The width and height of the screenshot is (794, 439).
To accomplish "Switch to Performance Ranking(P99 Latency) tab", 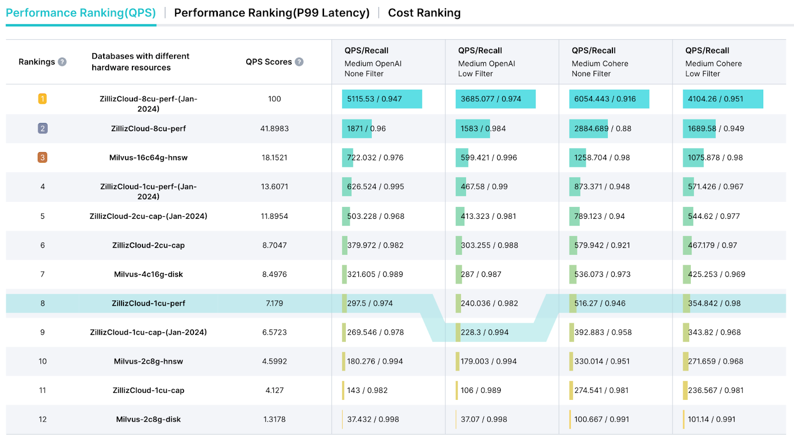I will tap(272, 13).
